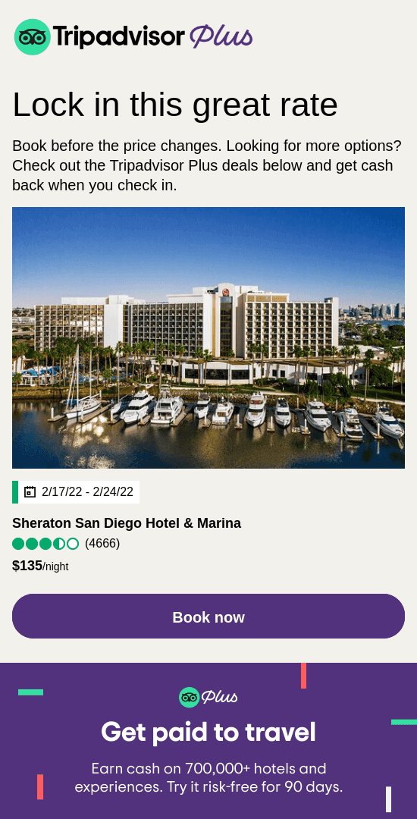The height and width of the screenshot is (819, 417).
Task: Open the Sheraton hotel marina photo
Action: (x=208, y=337)
